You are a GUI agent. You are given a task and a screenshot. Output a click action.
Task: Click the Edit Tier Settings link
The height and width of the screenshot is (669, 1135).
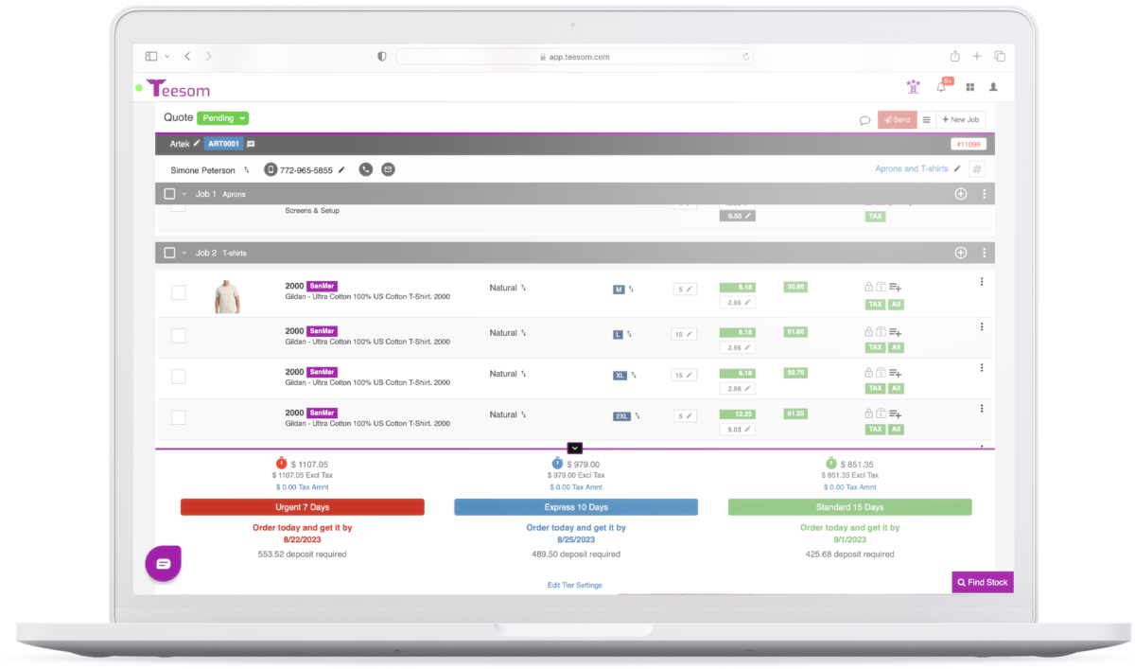[574, 585]
